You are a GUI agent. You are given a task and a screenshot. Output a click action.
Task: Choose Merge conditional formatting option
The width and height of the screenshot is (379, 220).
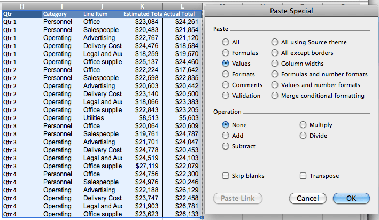coord(275,96)
